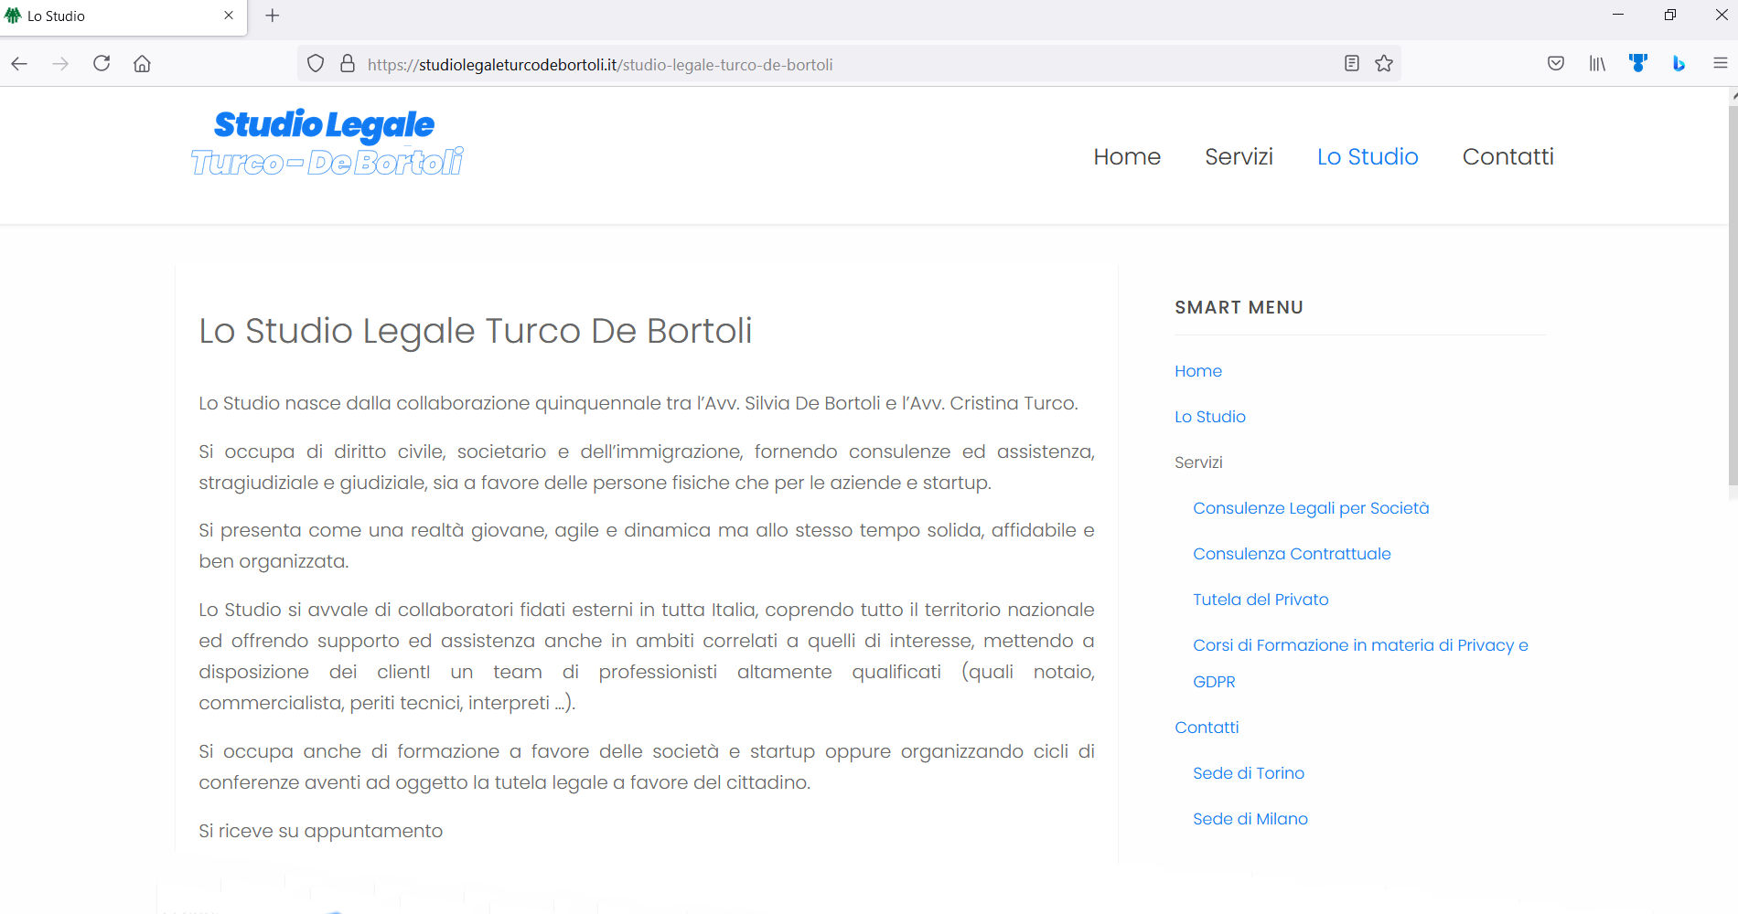Click the vertical page scrollbar

[1732, 302]
